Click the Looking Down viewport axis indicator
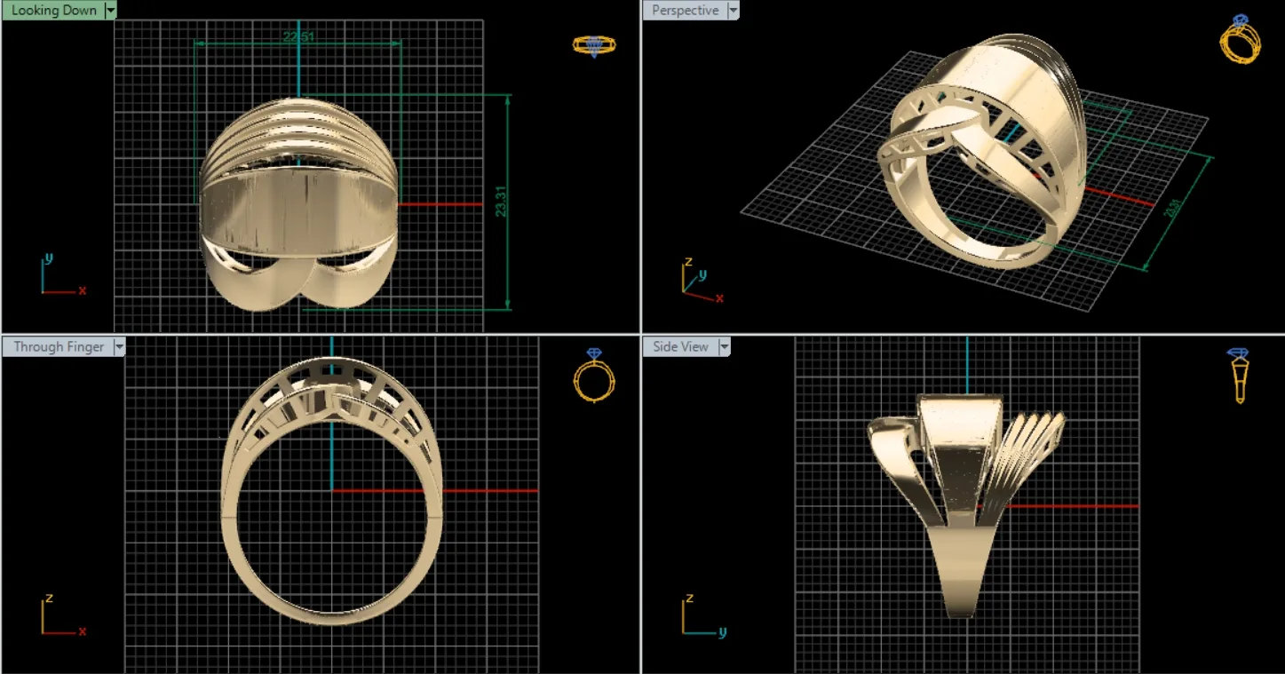This screenshot has height=674, width=1285. tap(63, 274)
